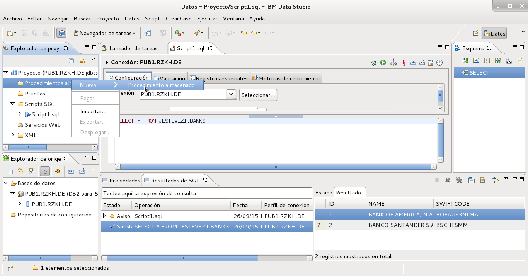528x276 pixels.
Task: Open the Navegador de tareas dropdown
Action: pos(134,33)
